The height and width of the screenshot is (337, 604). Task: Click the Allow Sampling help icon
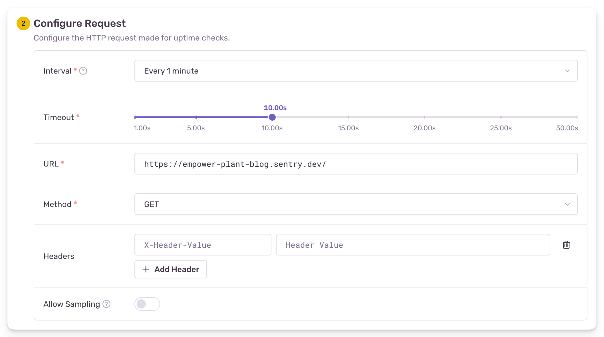[x=106, y=304]
